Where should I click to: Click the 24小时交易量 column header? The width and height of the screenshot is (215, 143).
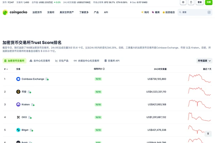(x=160, y=69)
